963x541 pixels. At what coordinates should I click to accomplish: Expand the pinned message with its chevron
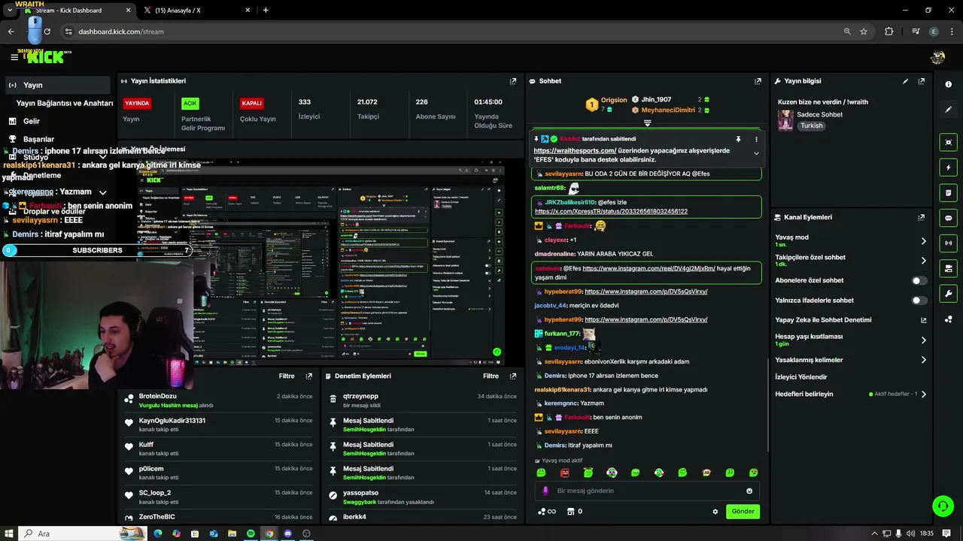click(756, 153)
